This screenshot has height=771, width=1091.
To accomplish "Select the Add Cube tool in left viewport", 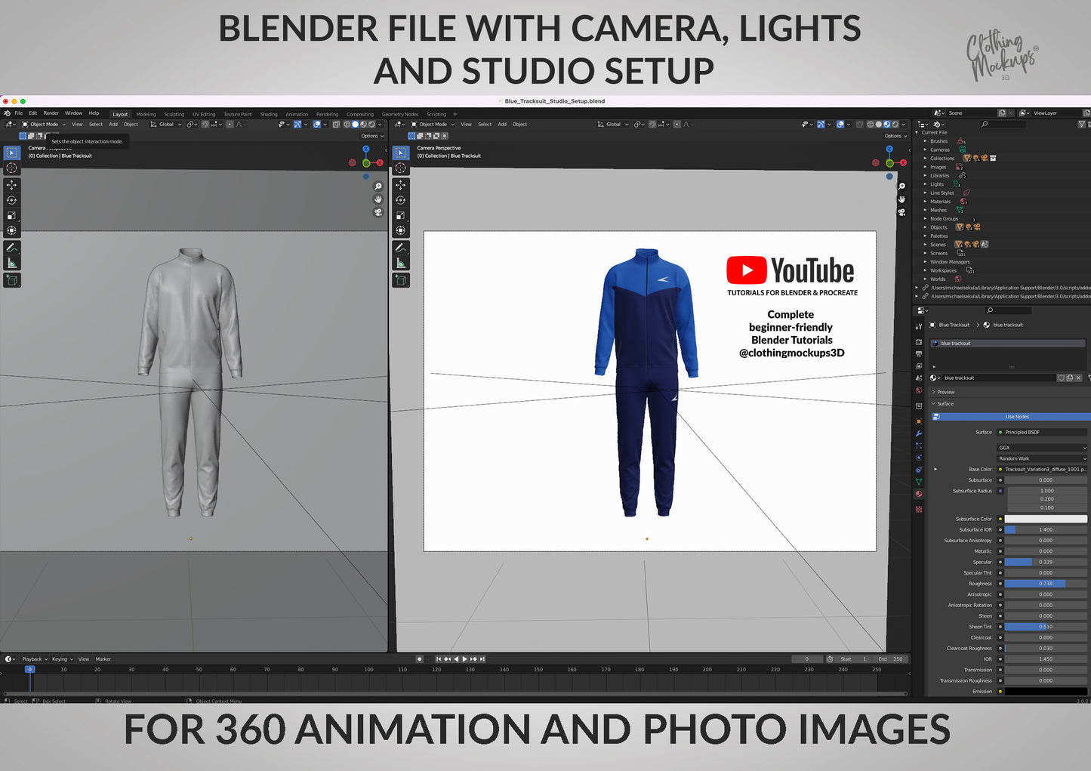I will click(x=11, y=280).
